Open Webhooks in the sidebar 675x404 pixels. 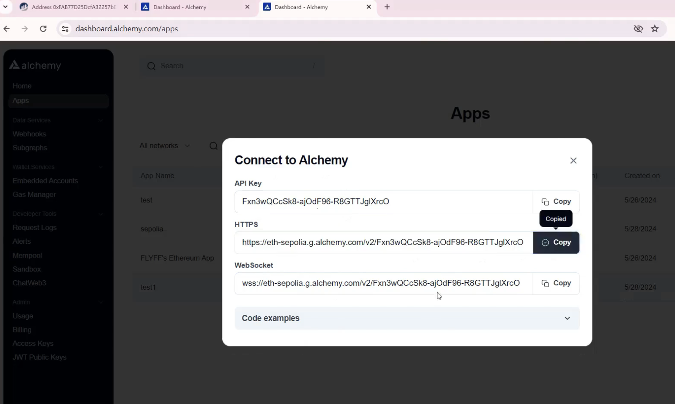coord(29,134)
